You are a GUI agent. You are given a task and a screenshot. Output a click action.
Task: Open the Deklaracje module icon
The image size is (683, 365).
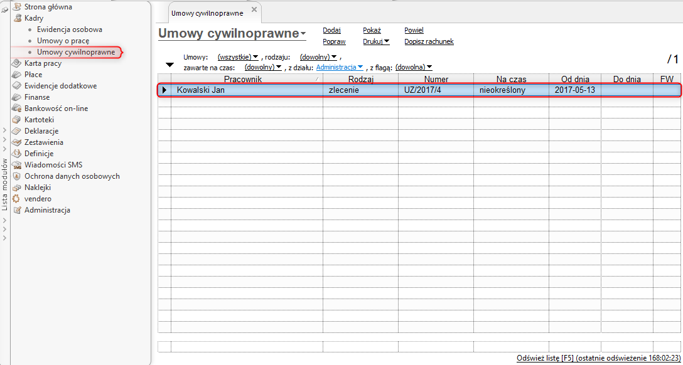pyautogui.click(x=18, y=131)
